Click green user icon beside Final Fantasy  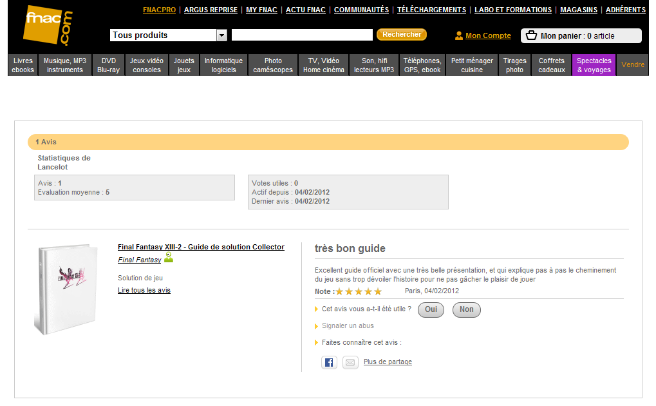[x=169, y=258]
